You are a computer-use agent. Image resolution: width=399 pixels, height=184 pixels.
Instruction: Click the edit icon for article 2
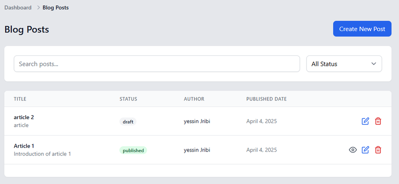coord(365,121)
